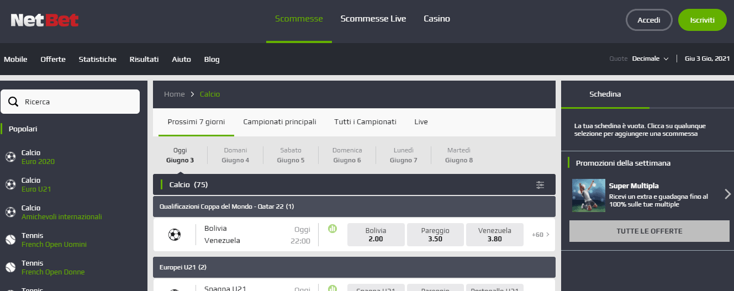
Task: Bet on Bolivia at 2.00
Action: (x=376, y=235)
